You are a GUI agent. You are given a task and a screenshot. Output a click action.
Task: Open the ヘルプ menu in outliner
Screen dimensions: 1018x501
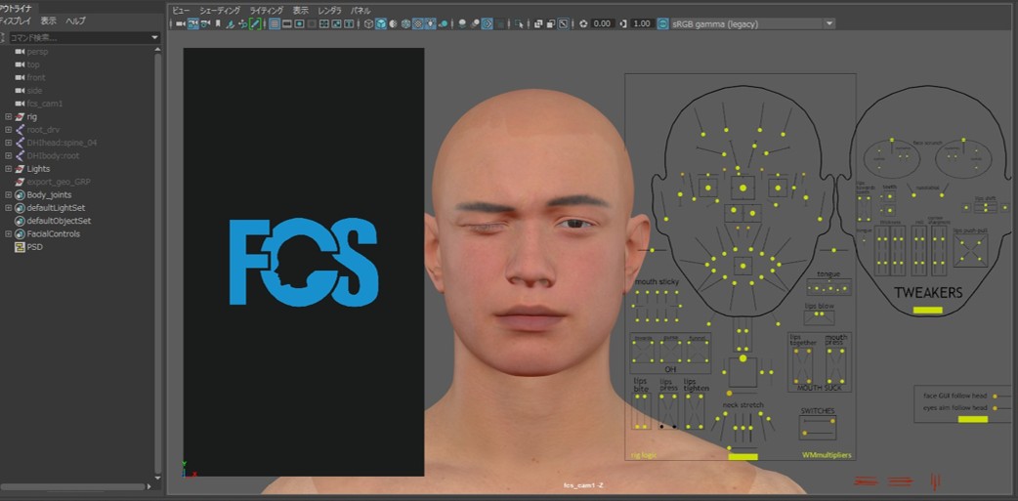(x=75, y=21)
